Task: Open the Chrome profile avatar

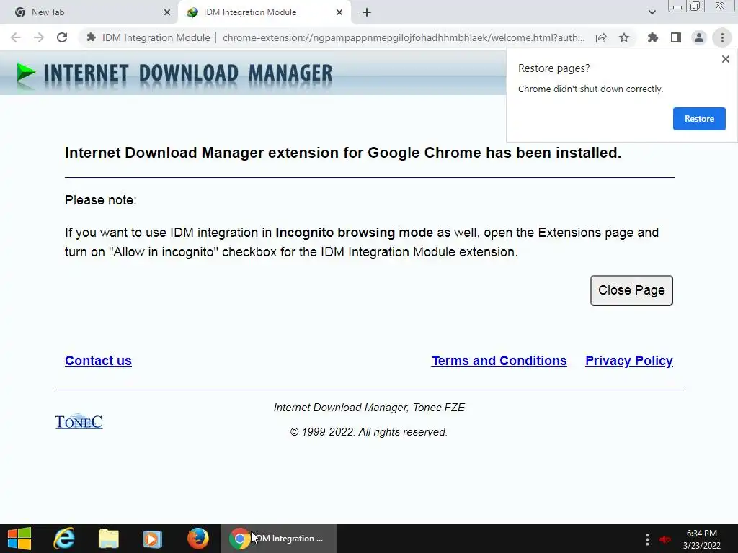Action: pos(699,37)
